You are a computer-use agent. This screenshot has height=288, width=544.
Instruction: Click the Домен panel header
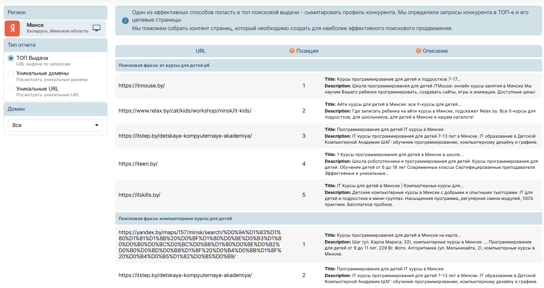coord(55,109)
